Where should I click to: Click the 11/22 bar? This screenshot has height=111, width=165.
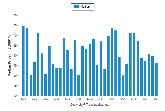[45, 85]
